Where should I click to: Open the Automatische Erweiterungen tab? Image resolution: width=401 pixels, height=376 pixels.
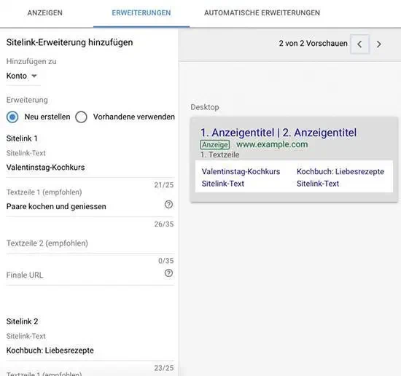click(x=262, y=13)
